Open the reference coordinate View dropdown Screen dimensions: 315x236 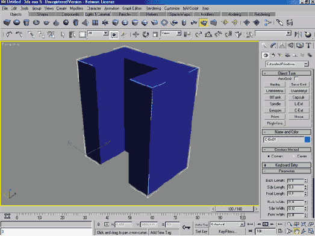(x=171, y=33)
